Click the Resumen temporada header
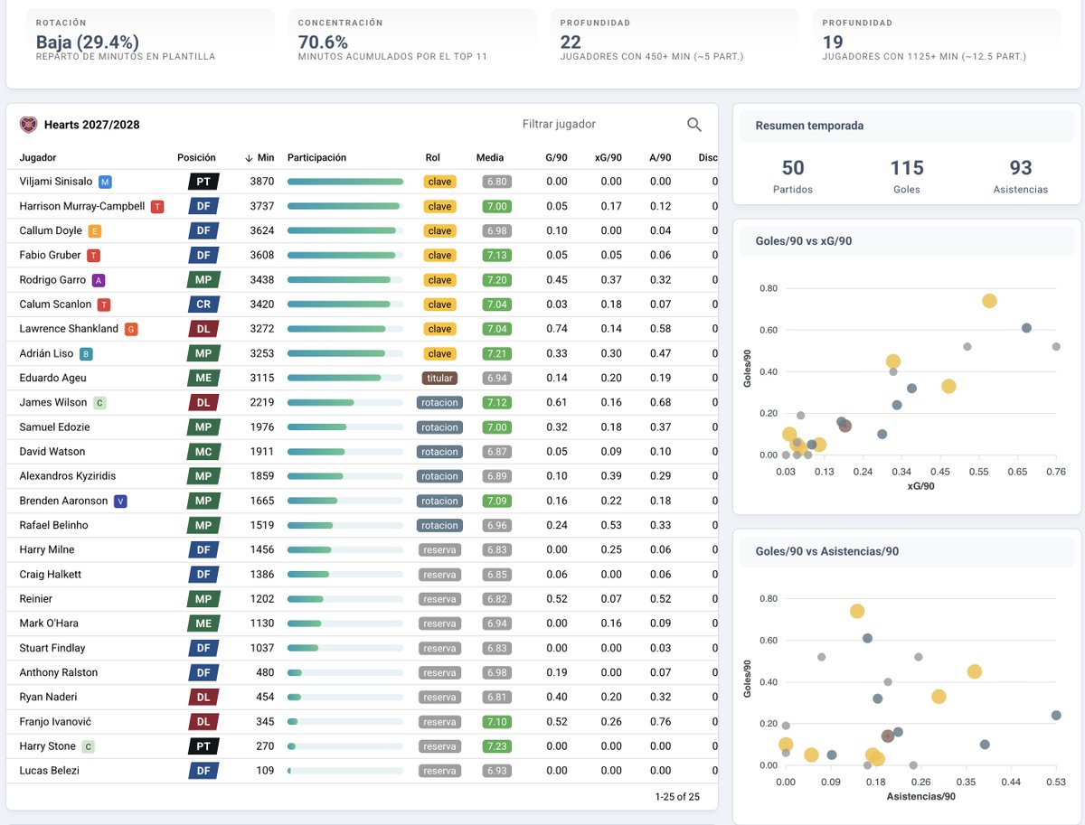The width and height of the screenshot is (1085, 825). tap(809, 126)
